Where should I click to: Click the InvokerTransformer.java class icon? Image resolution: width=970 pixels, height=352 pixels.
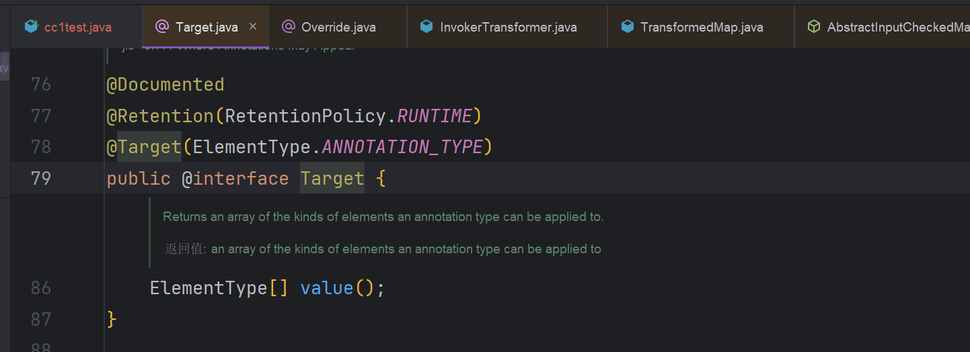426,27
